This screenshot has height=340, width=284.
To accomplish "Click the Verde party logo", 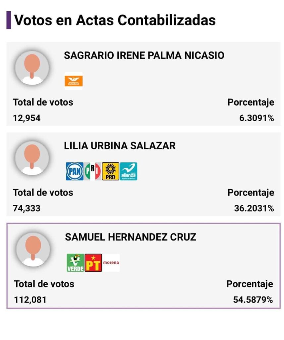I will coord(75,263).
